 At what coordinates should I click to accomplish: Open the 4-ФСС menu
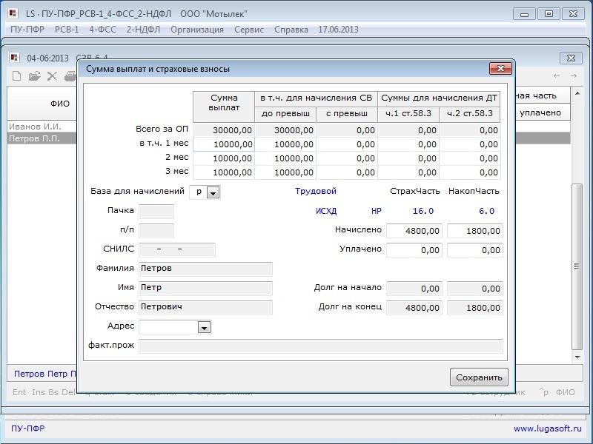102,30
